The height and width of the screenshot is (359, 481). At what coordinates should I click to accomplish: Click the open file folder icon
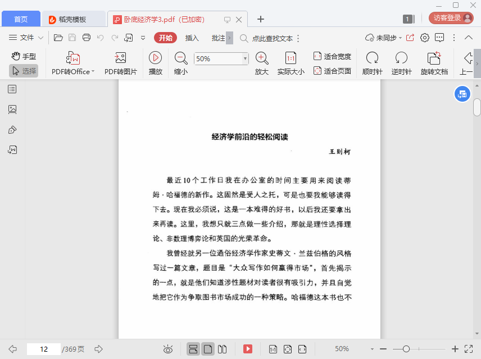click(58, 38)
